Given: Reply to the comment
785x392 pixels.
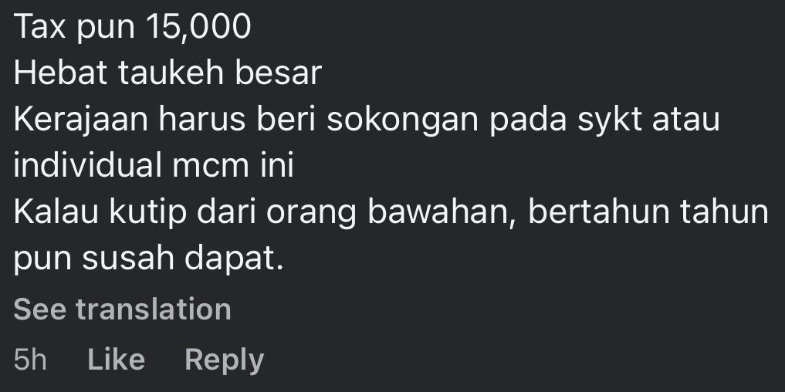Looking at the screenshot, I should tap(225, 360).
